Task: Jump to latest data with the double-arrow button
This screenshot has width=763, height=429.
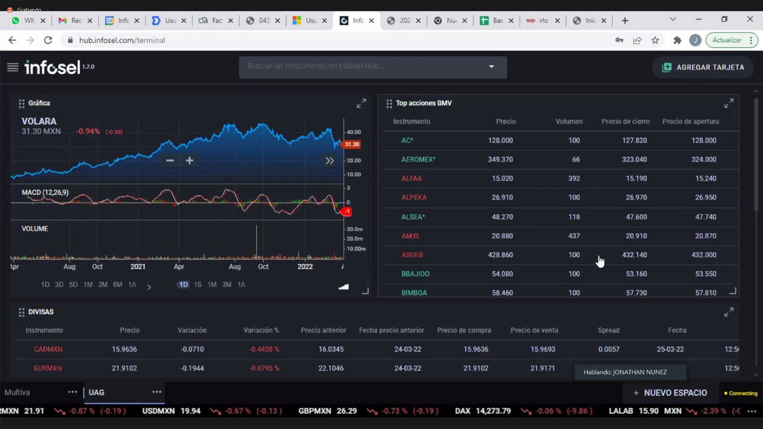Action: click(330, 161)
